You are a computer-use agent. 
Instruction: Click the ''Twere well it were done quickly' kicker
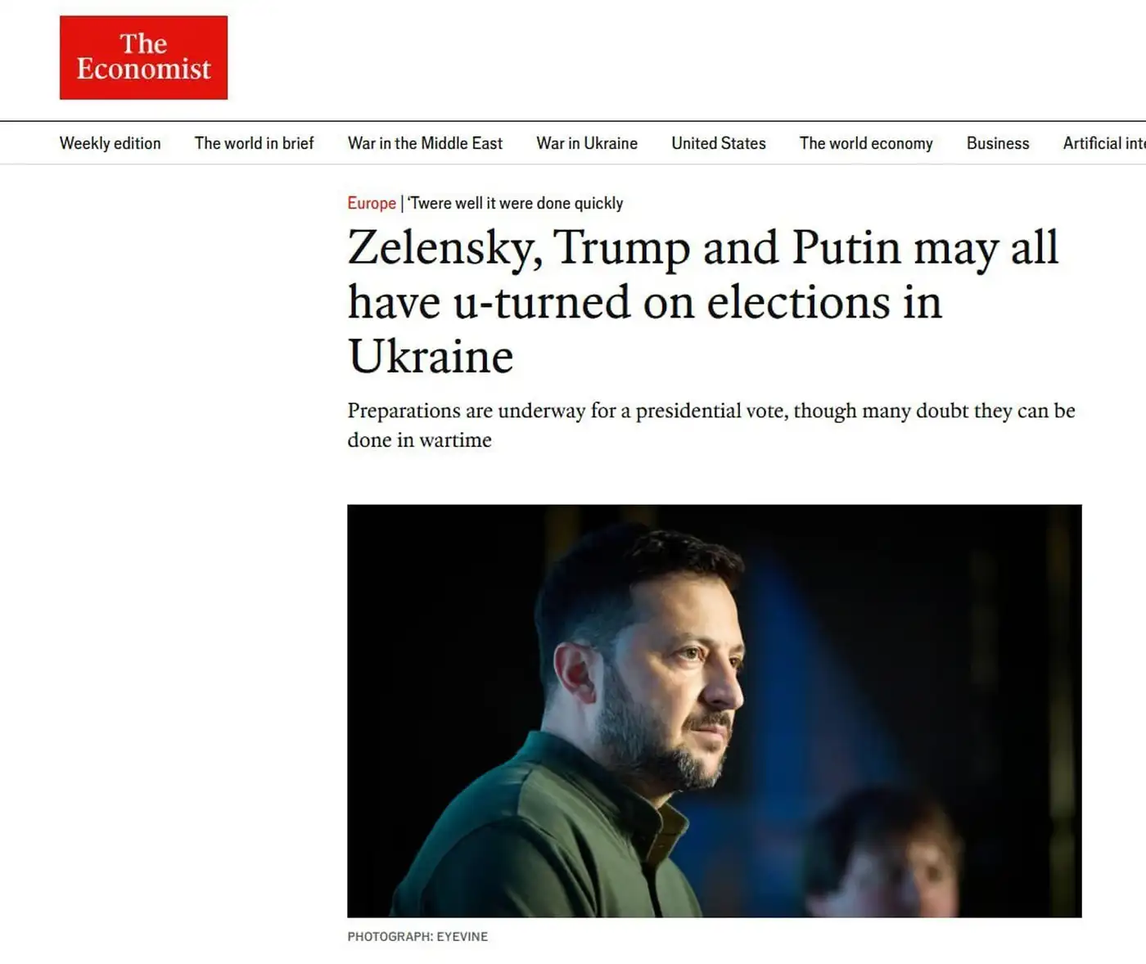[x=516, y=203]
